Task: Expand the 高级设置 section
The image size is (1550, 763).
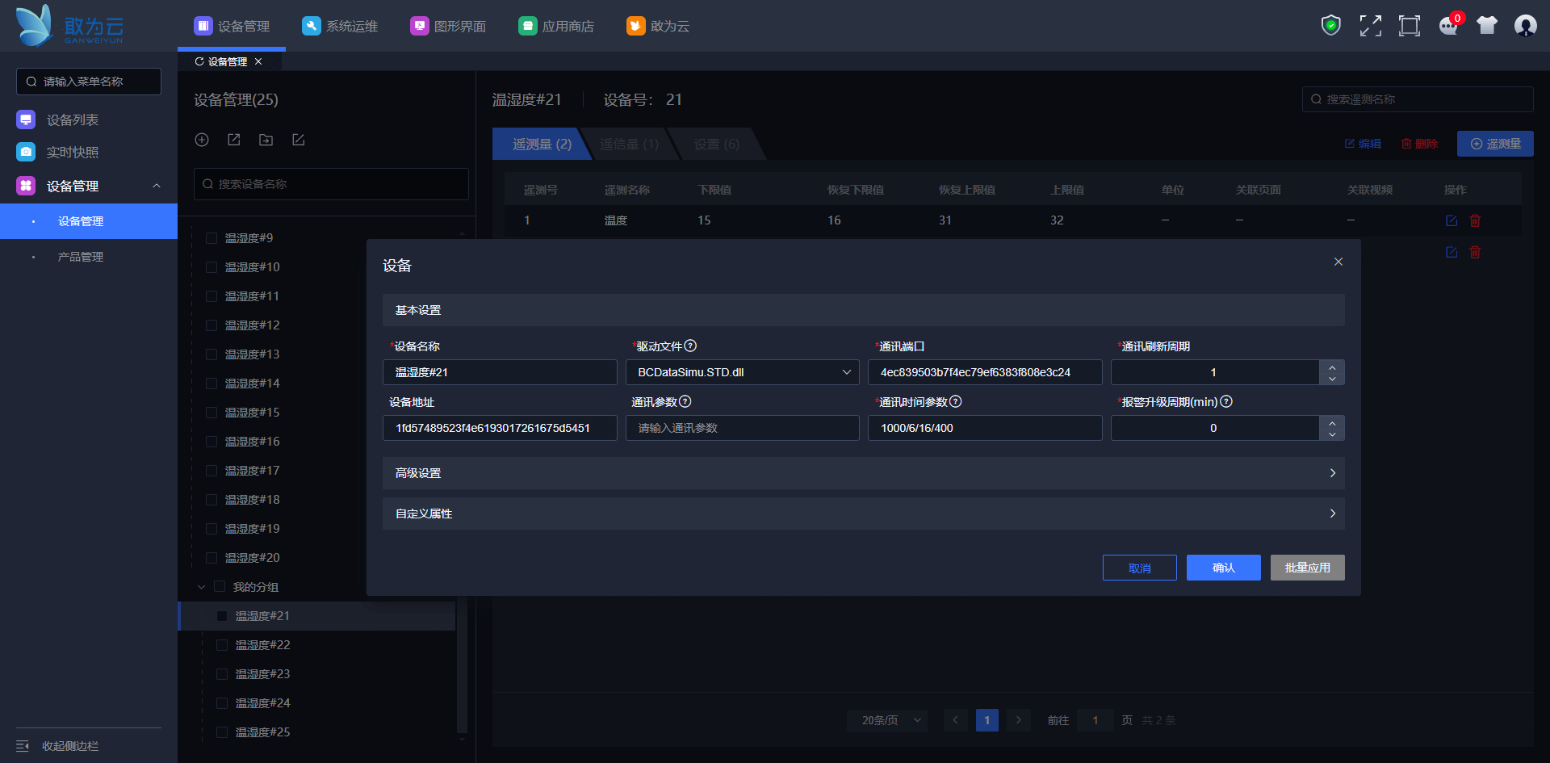Action: [x=863, y=473]
